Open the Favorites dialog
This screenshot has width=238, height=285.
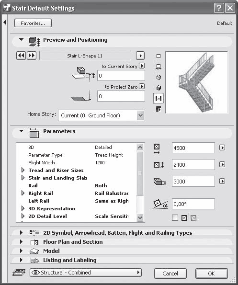[x=33, y=23]
